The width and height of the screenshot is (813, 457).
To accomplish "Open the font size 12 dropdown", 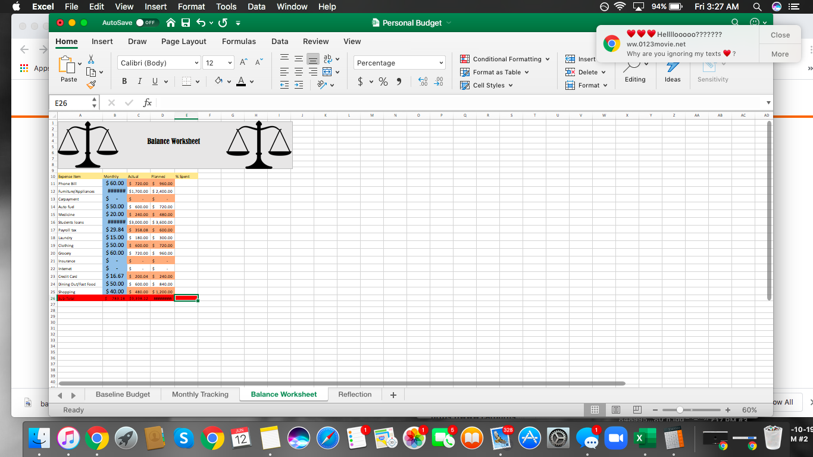I will pyautogui.click(x=230, y=62).
